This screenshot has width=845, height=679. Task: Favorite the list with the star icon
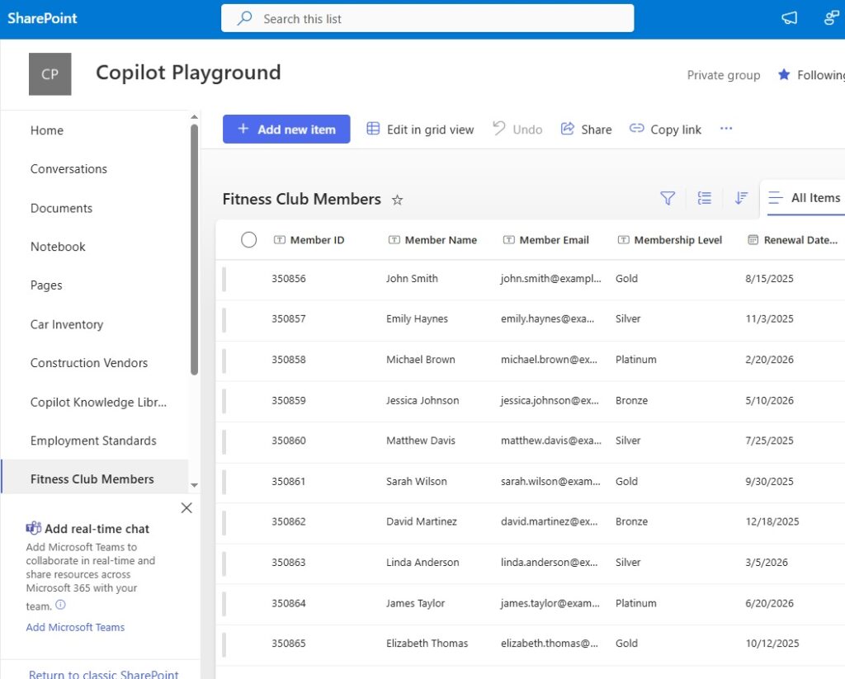pyautogui.click(x=397, y=200)
